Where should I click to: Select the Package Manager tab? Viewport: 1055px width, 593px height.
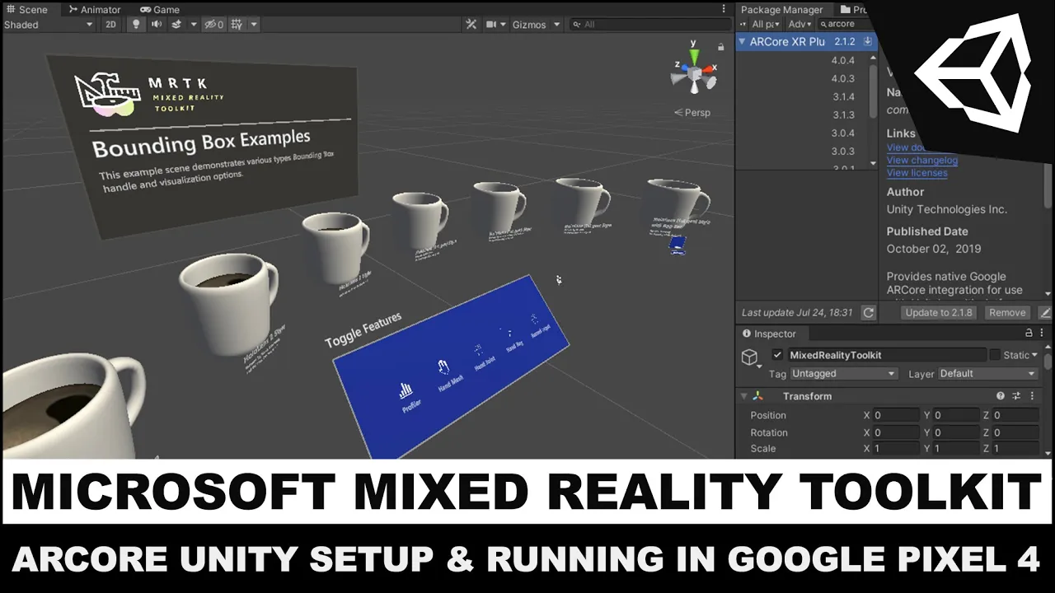click(781, 10)
